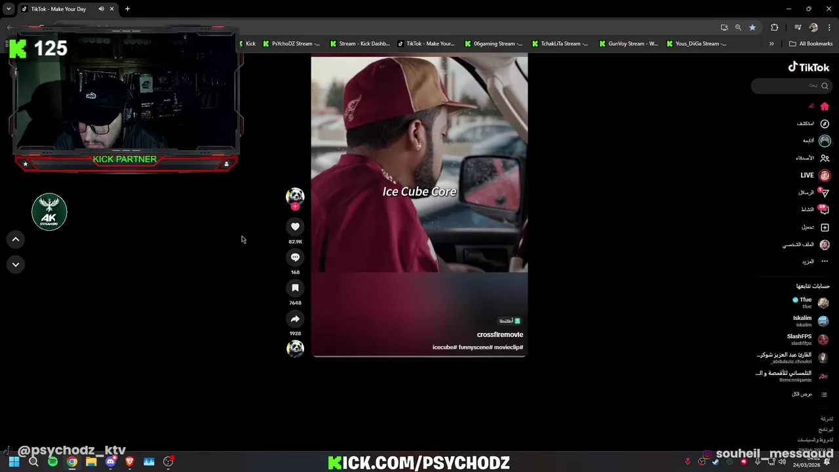Open the More three-dots menu

click(x=825, y=262)
